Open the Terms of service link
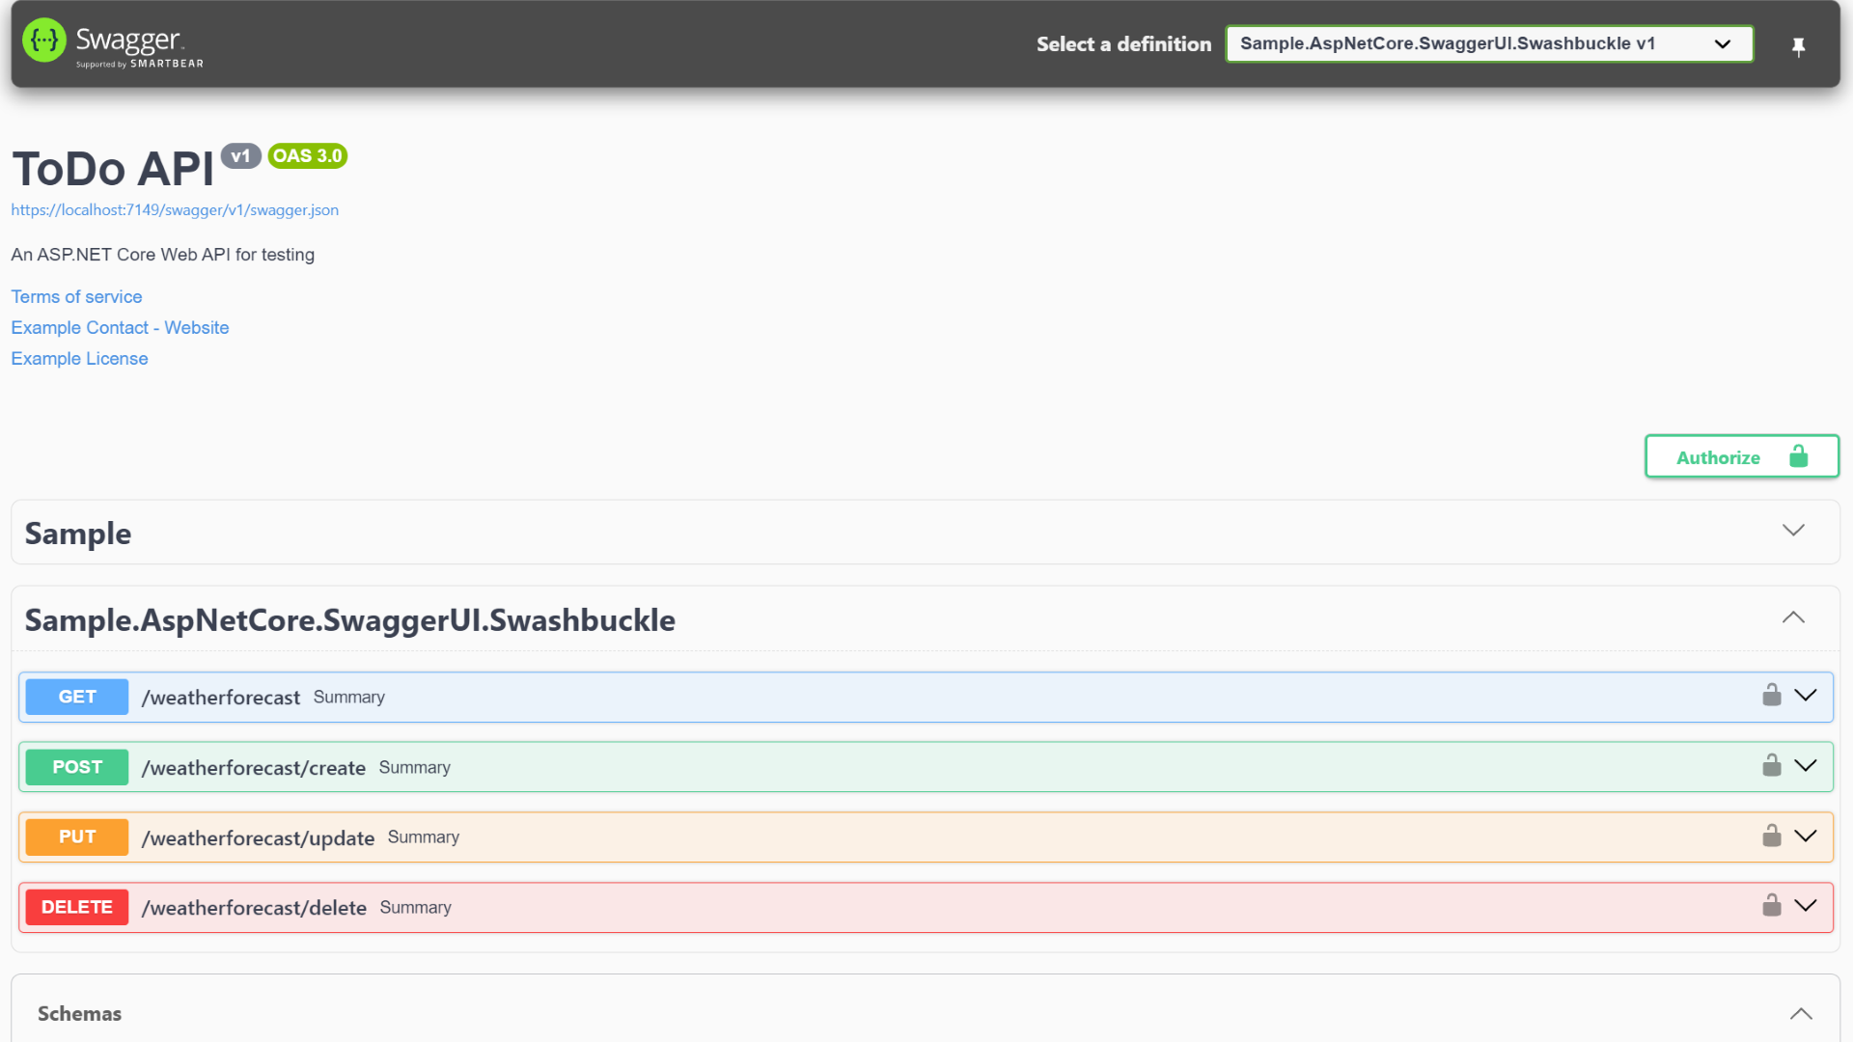This screenshot has width=1853, height=1042. click(x=76, y=297)
